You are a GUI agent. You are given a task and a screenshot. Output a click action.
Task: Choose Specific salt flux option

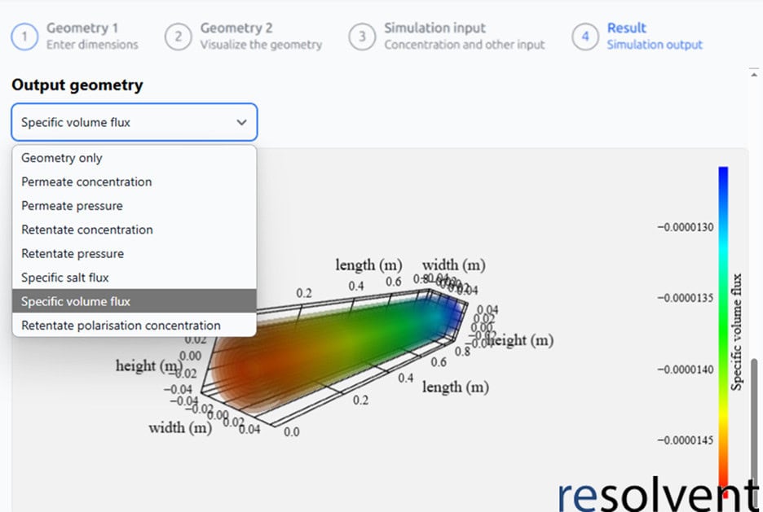pyautogui.click(x=65, y=278)
